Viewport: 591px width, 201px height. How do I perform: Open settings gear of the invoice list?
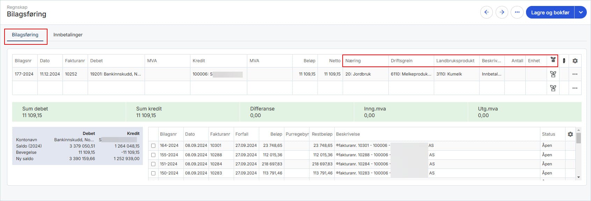click(x=570, y=134)
